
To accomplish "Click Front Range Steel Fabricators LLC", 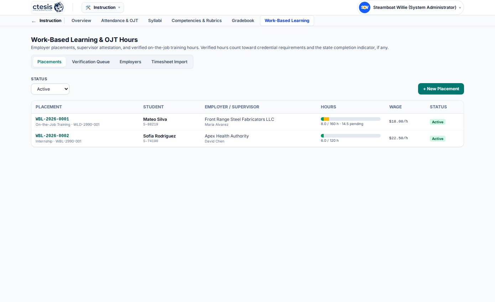I will (x=239, y=119).
